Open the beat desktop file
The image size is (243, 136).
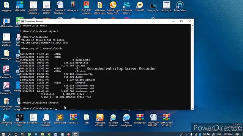[x=87, y=119]
